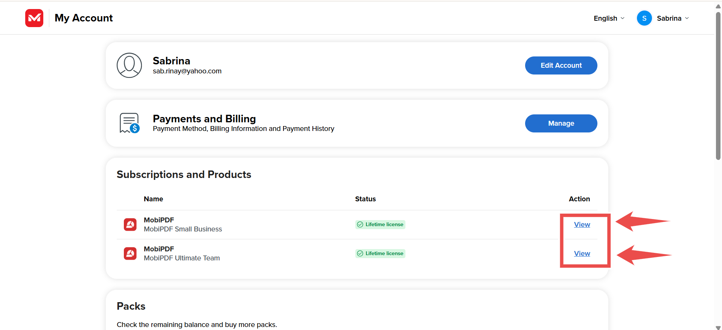Click the Packs section heading
This screenshot has width=722, height=330.
(x=131, y=306)
